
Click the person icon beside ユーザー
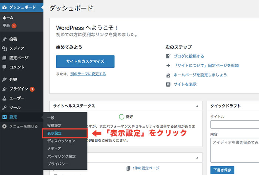pyautogui.click(x=4, y=98)
